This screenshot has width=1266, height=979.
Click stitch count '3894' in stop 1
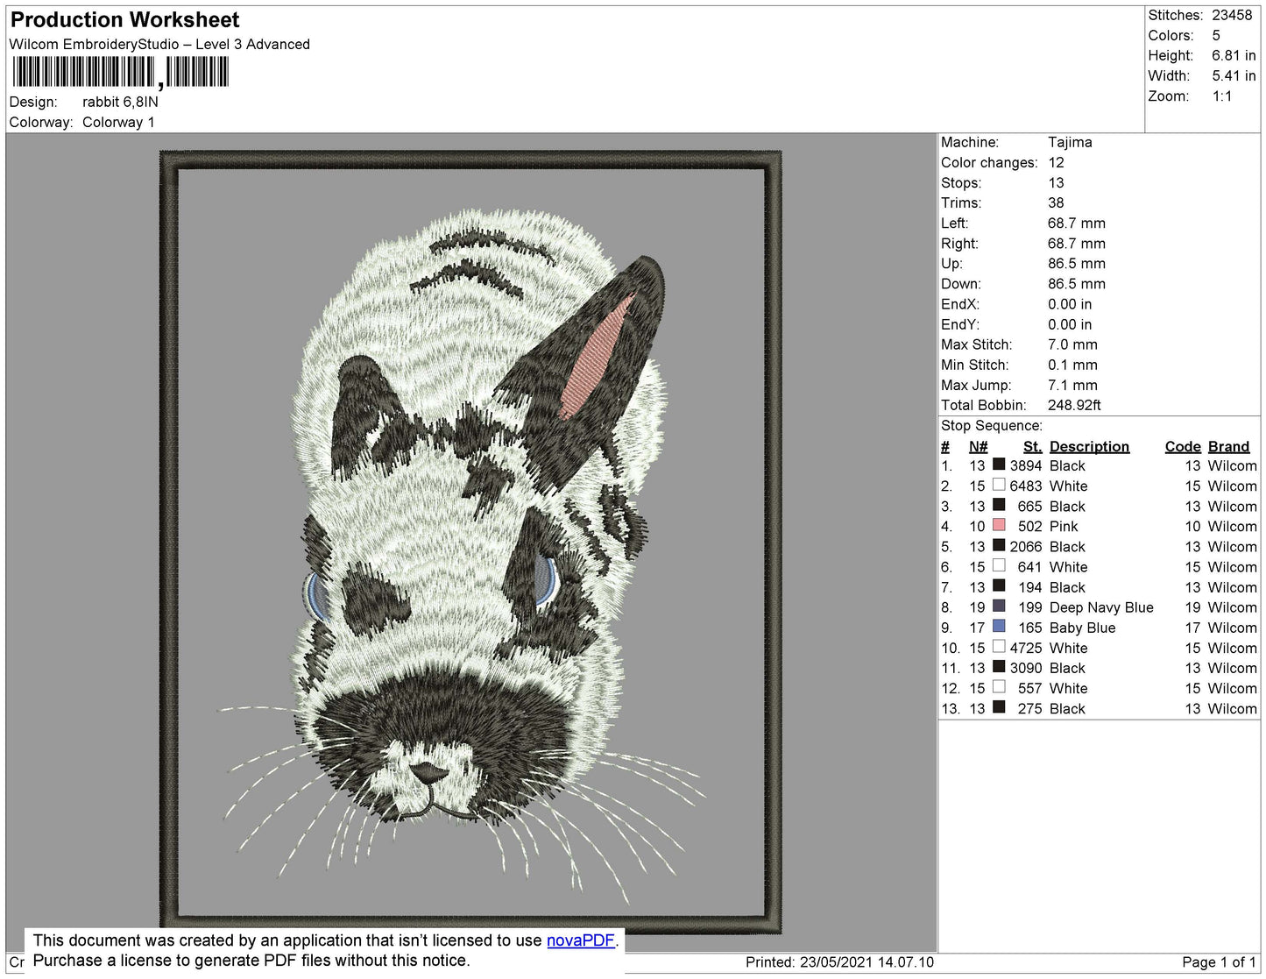[1026, 465]
